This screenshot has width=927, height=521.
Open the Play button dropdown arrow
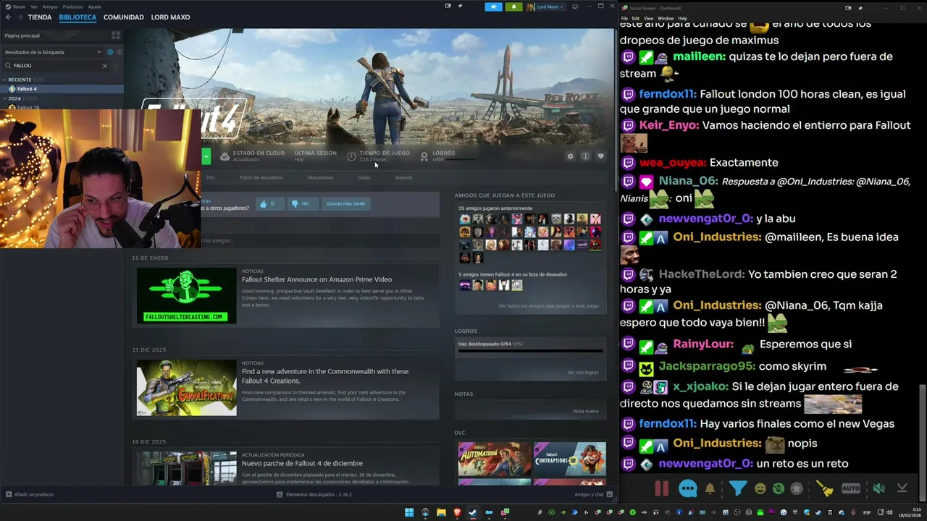[x=206, y=156]
